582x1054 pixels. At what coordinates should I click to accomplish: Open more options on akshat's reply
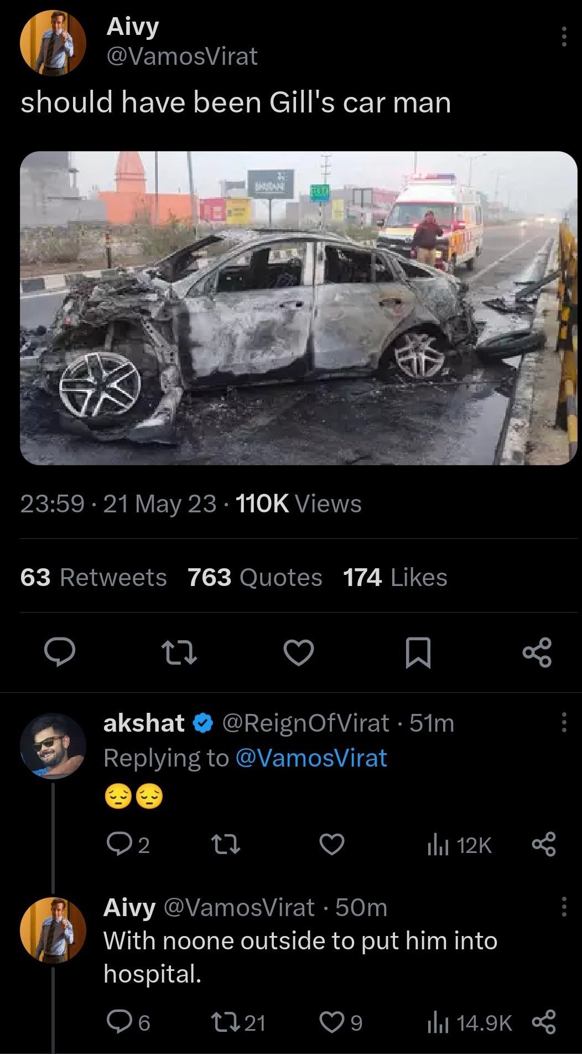click(x=564, y=722)
